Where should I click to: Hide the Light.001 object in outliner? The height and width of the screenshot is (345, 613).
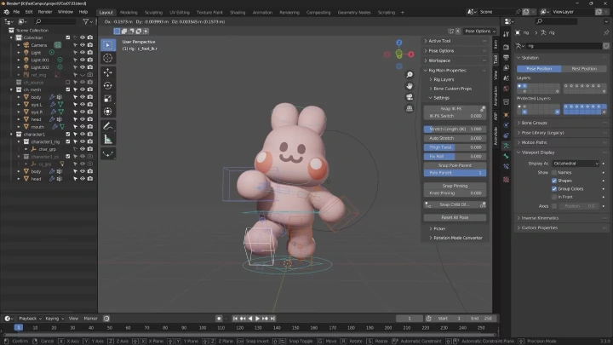tap(83, 60)
